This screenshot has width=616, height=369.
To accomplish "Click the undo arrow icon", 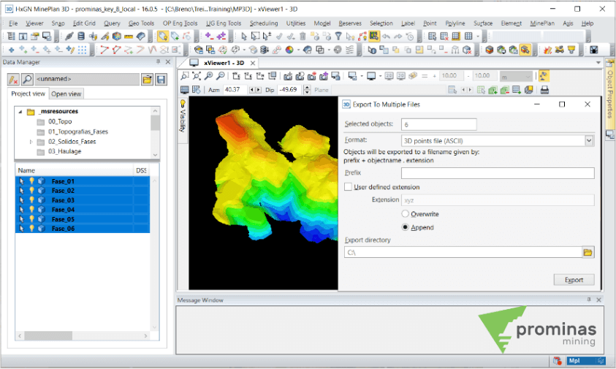I will (x=386, y=37).
